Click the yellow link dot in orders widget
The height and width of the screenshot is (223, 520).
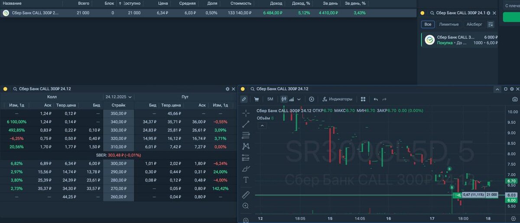click(422, 13)
